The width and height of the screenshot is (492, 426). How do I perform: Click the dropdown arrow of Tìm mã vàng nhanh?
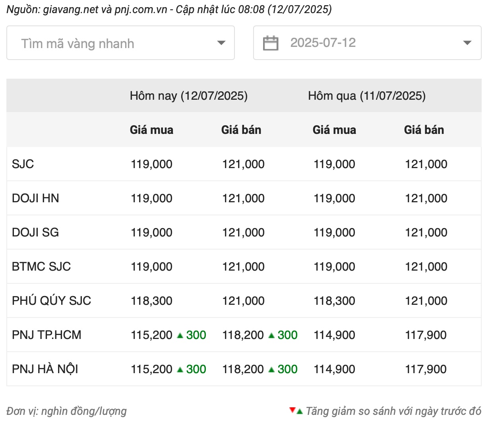coord(221,43)
